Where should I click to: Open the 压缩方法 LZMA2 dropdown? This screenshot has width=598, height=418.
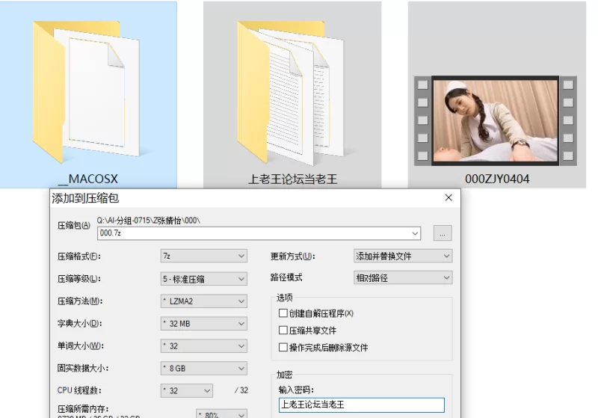pos(203,301)
